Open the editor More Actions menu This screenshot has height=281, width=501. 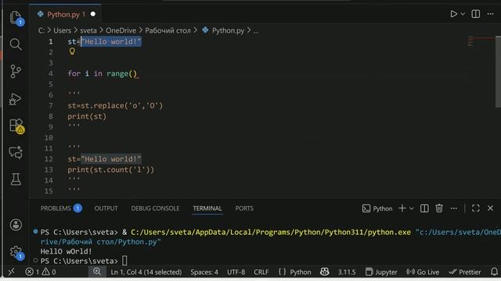491,14
